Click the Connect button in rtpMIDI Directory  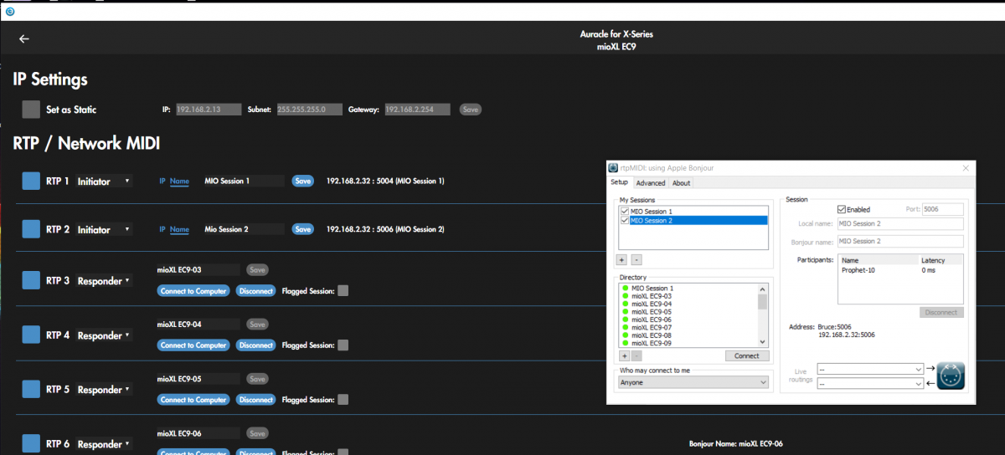(747, 355)
